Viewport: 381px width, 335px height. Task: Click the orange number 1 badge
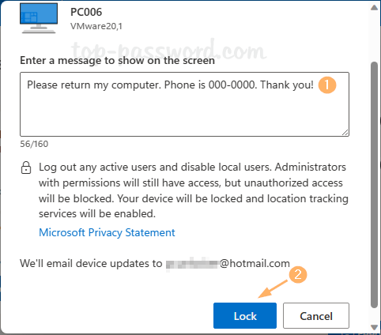point(327,85)
